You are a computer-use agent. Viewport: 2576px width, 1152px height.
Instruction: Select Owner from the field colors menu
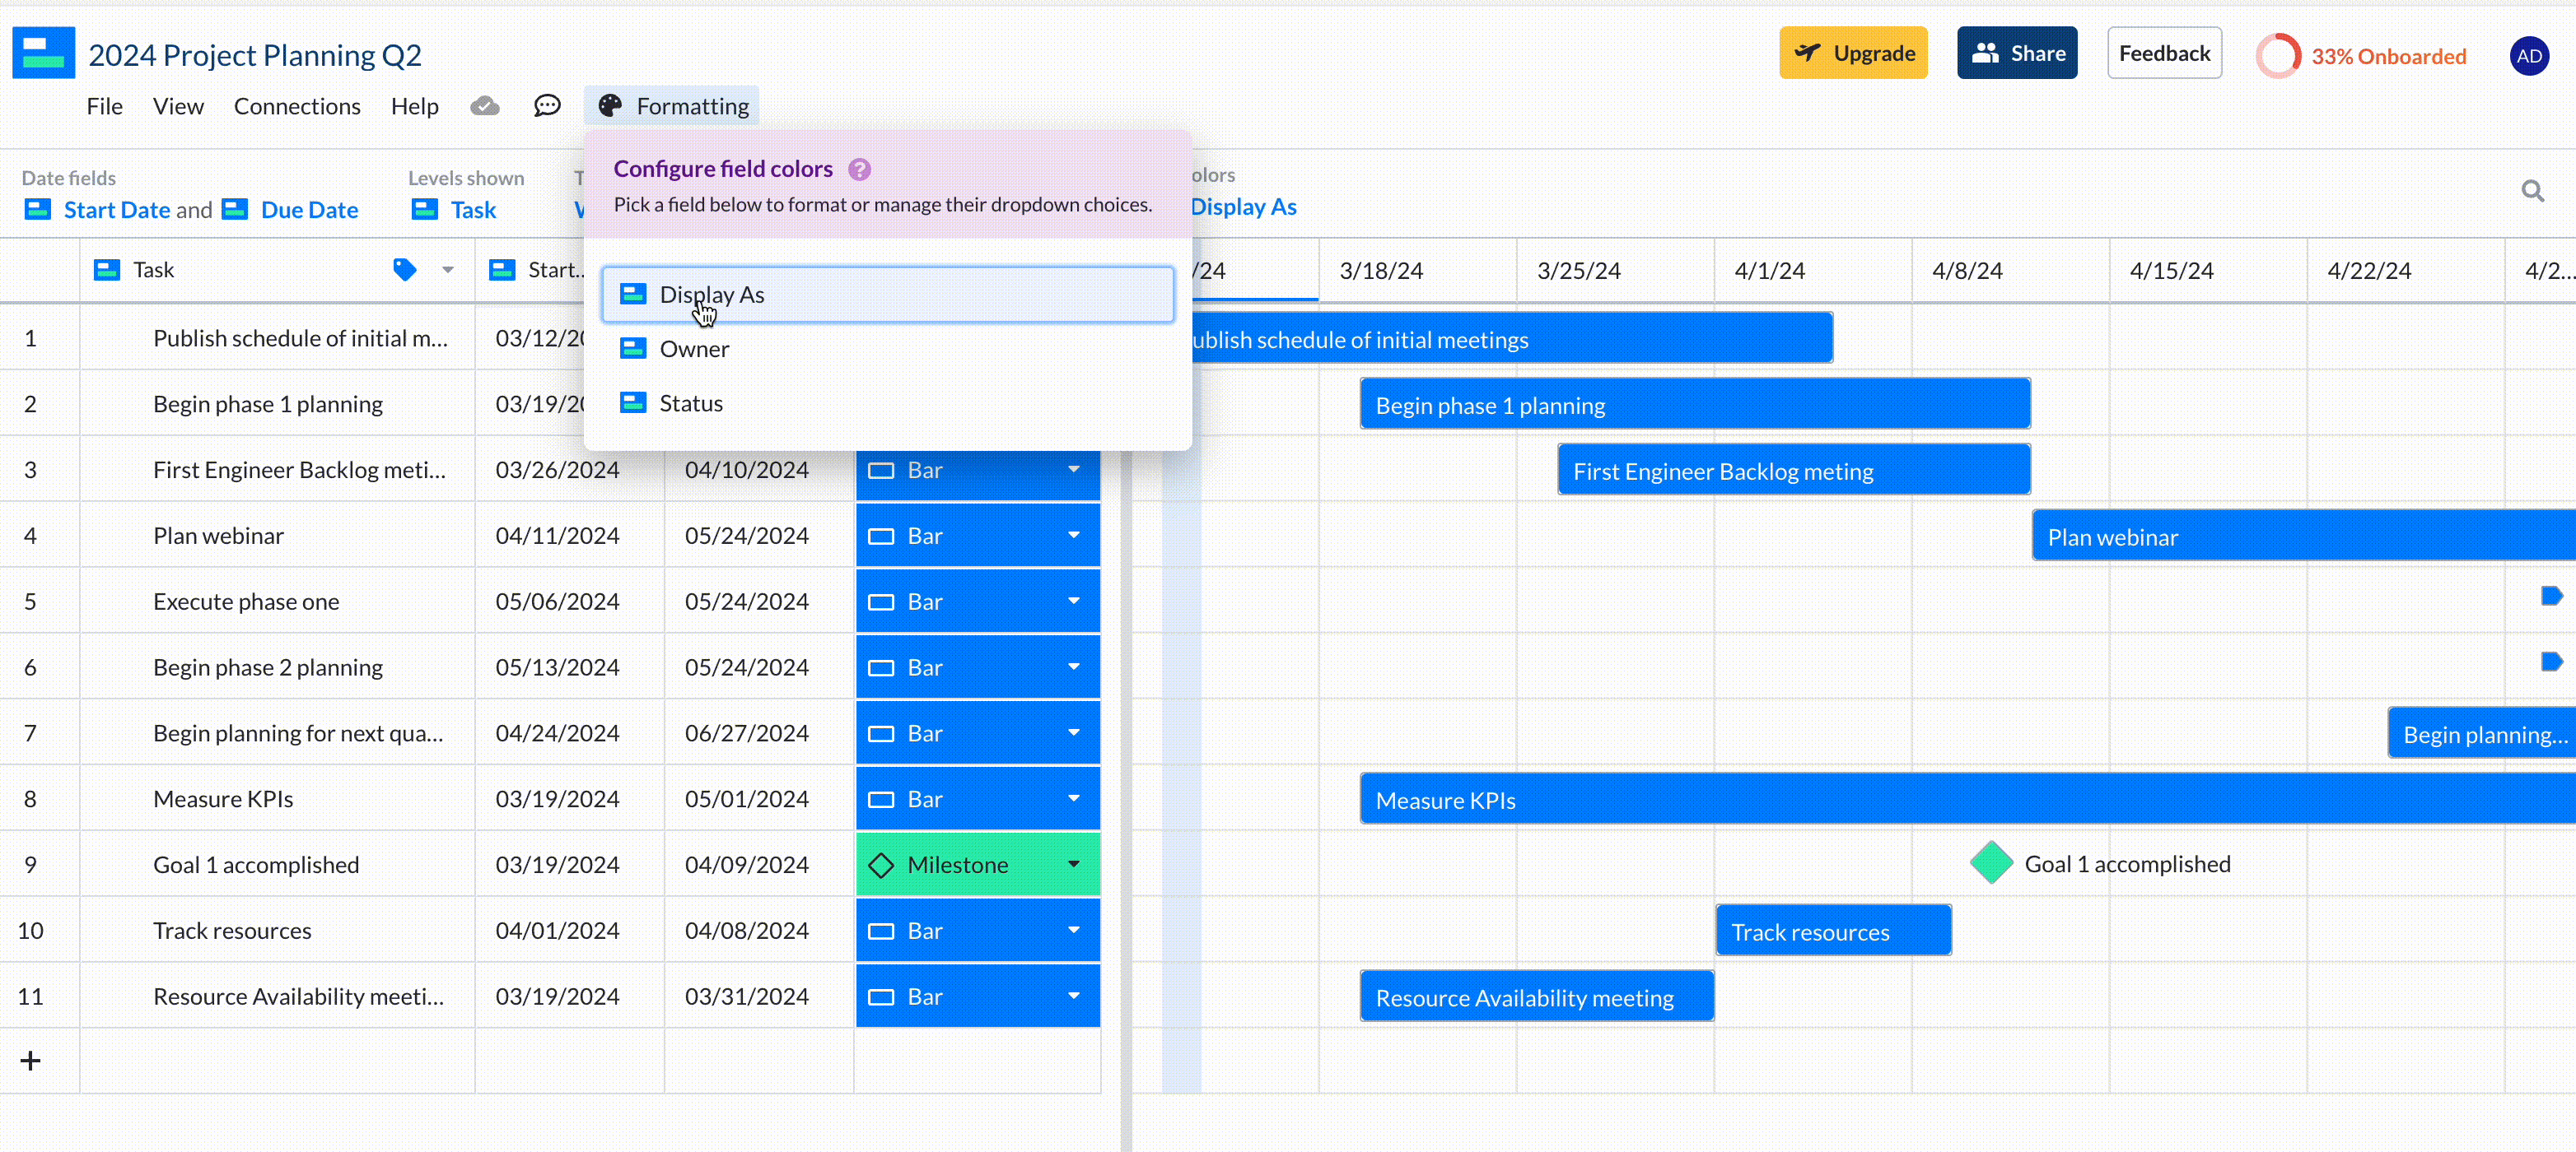(693, 349)
